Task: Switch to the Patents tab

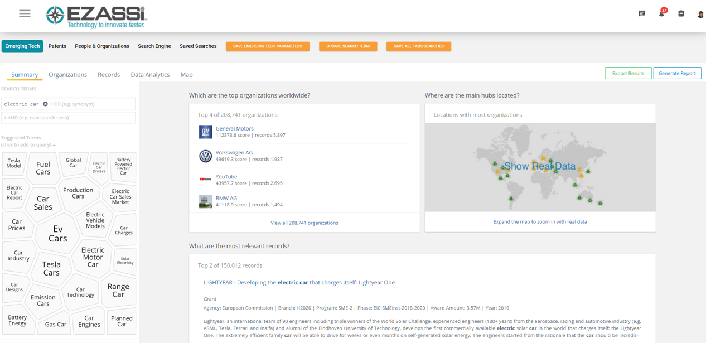Action: (57, 46)
